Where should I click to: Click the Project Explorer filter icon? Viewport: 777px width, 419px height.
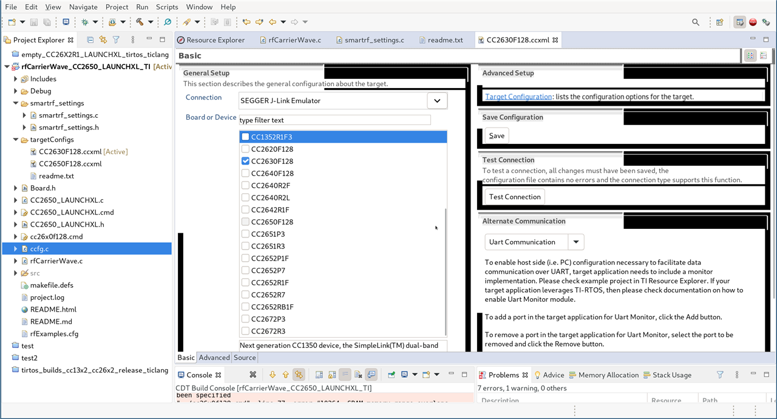click(x=115, y=39)
